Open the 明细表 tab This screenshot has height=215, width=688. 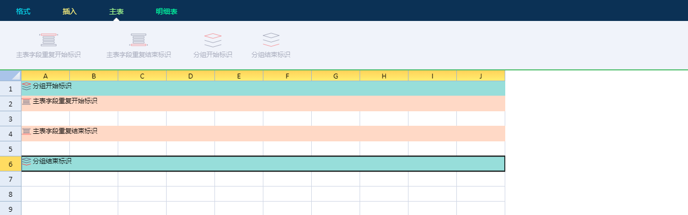(x=167, y=11)
